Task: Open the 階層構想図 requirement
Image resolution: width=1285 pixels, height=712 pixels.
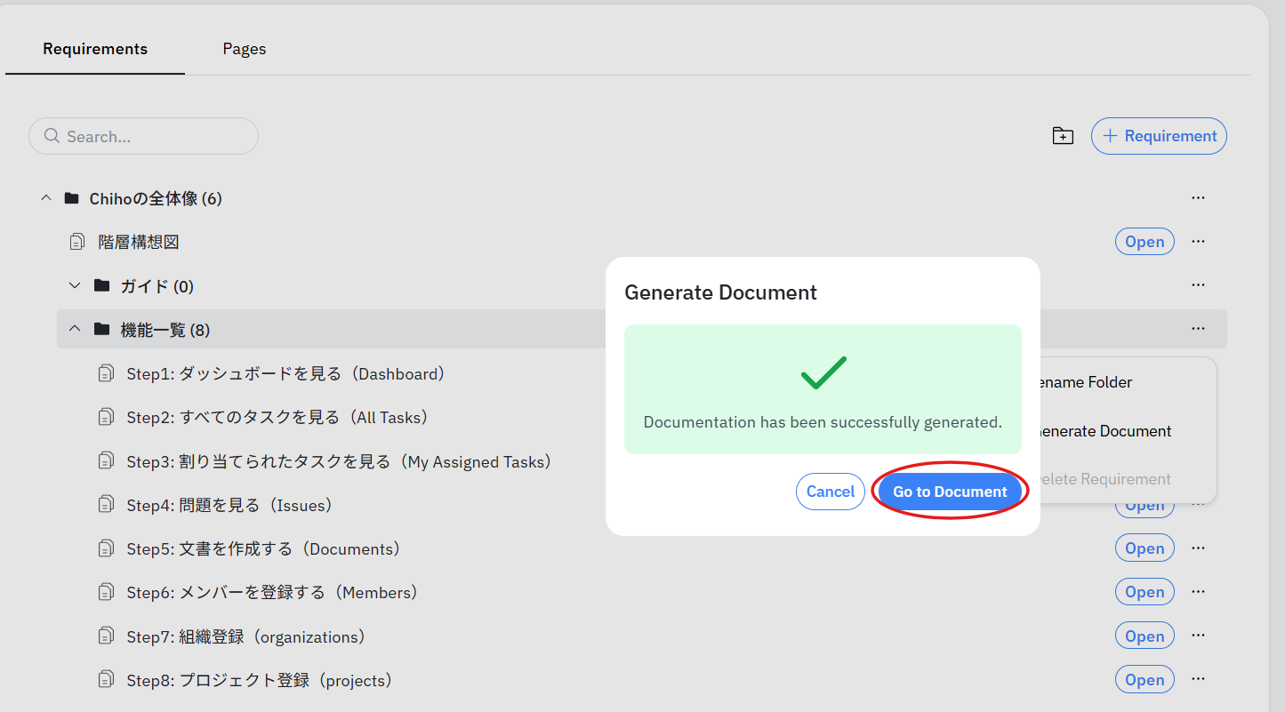Action: 1144,242
